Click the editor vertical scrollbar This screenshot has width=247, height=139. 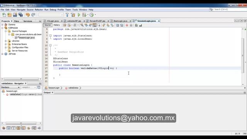pos(243,56)
